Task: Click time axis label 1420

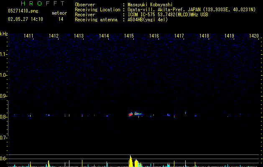Action: coord(254,36)
